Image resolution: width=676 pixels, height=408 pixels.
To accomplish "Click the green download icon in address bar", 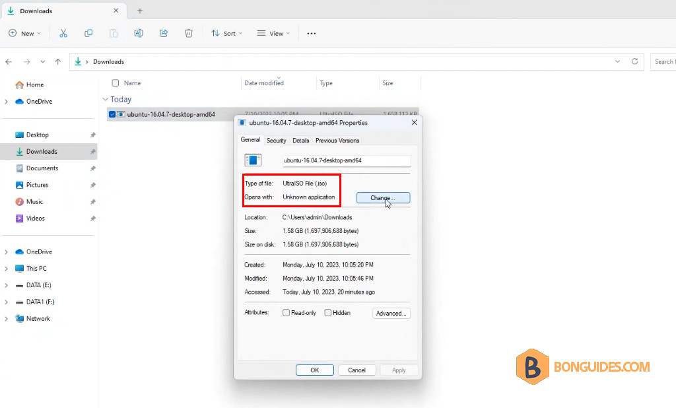I will click(78, 61).
